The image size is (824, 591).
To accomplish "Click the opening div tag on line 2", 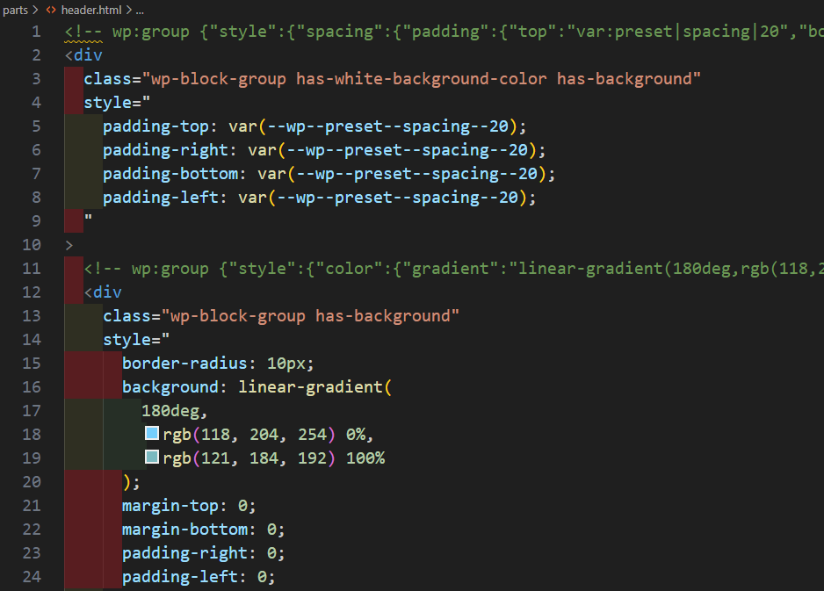I will point(83,55).
